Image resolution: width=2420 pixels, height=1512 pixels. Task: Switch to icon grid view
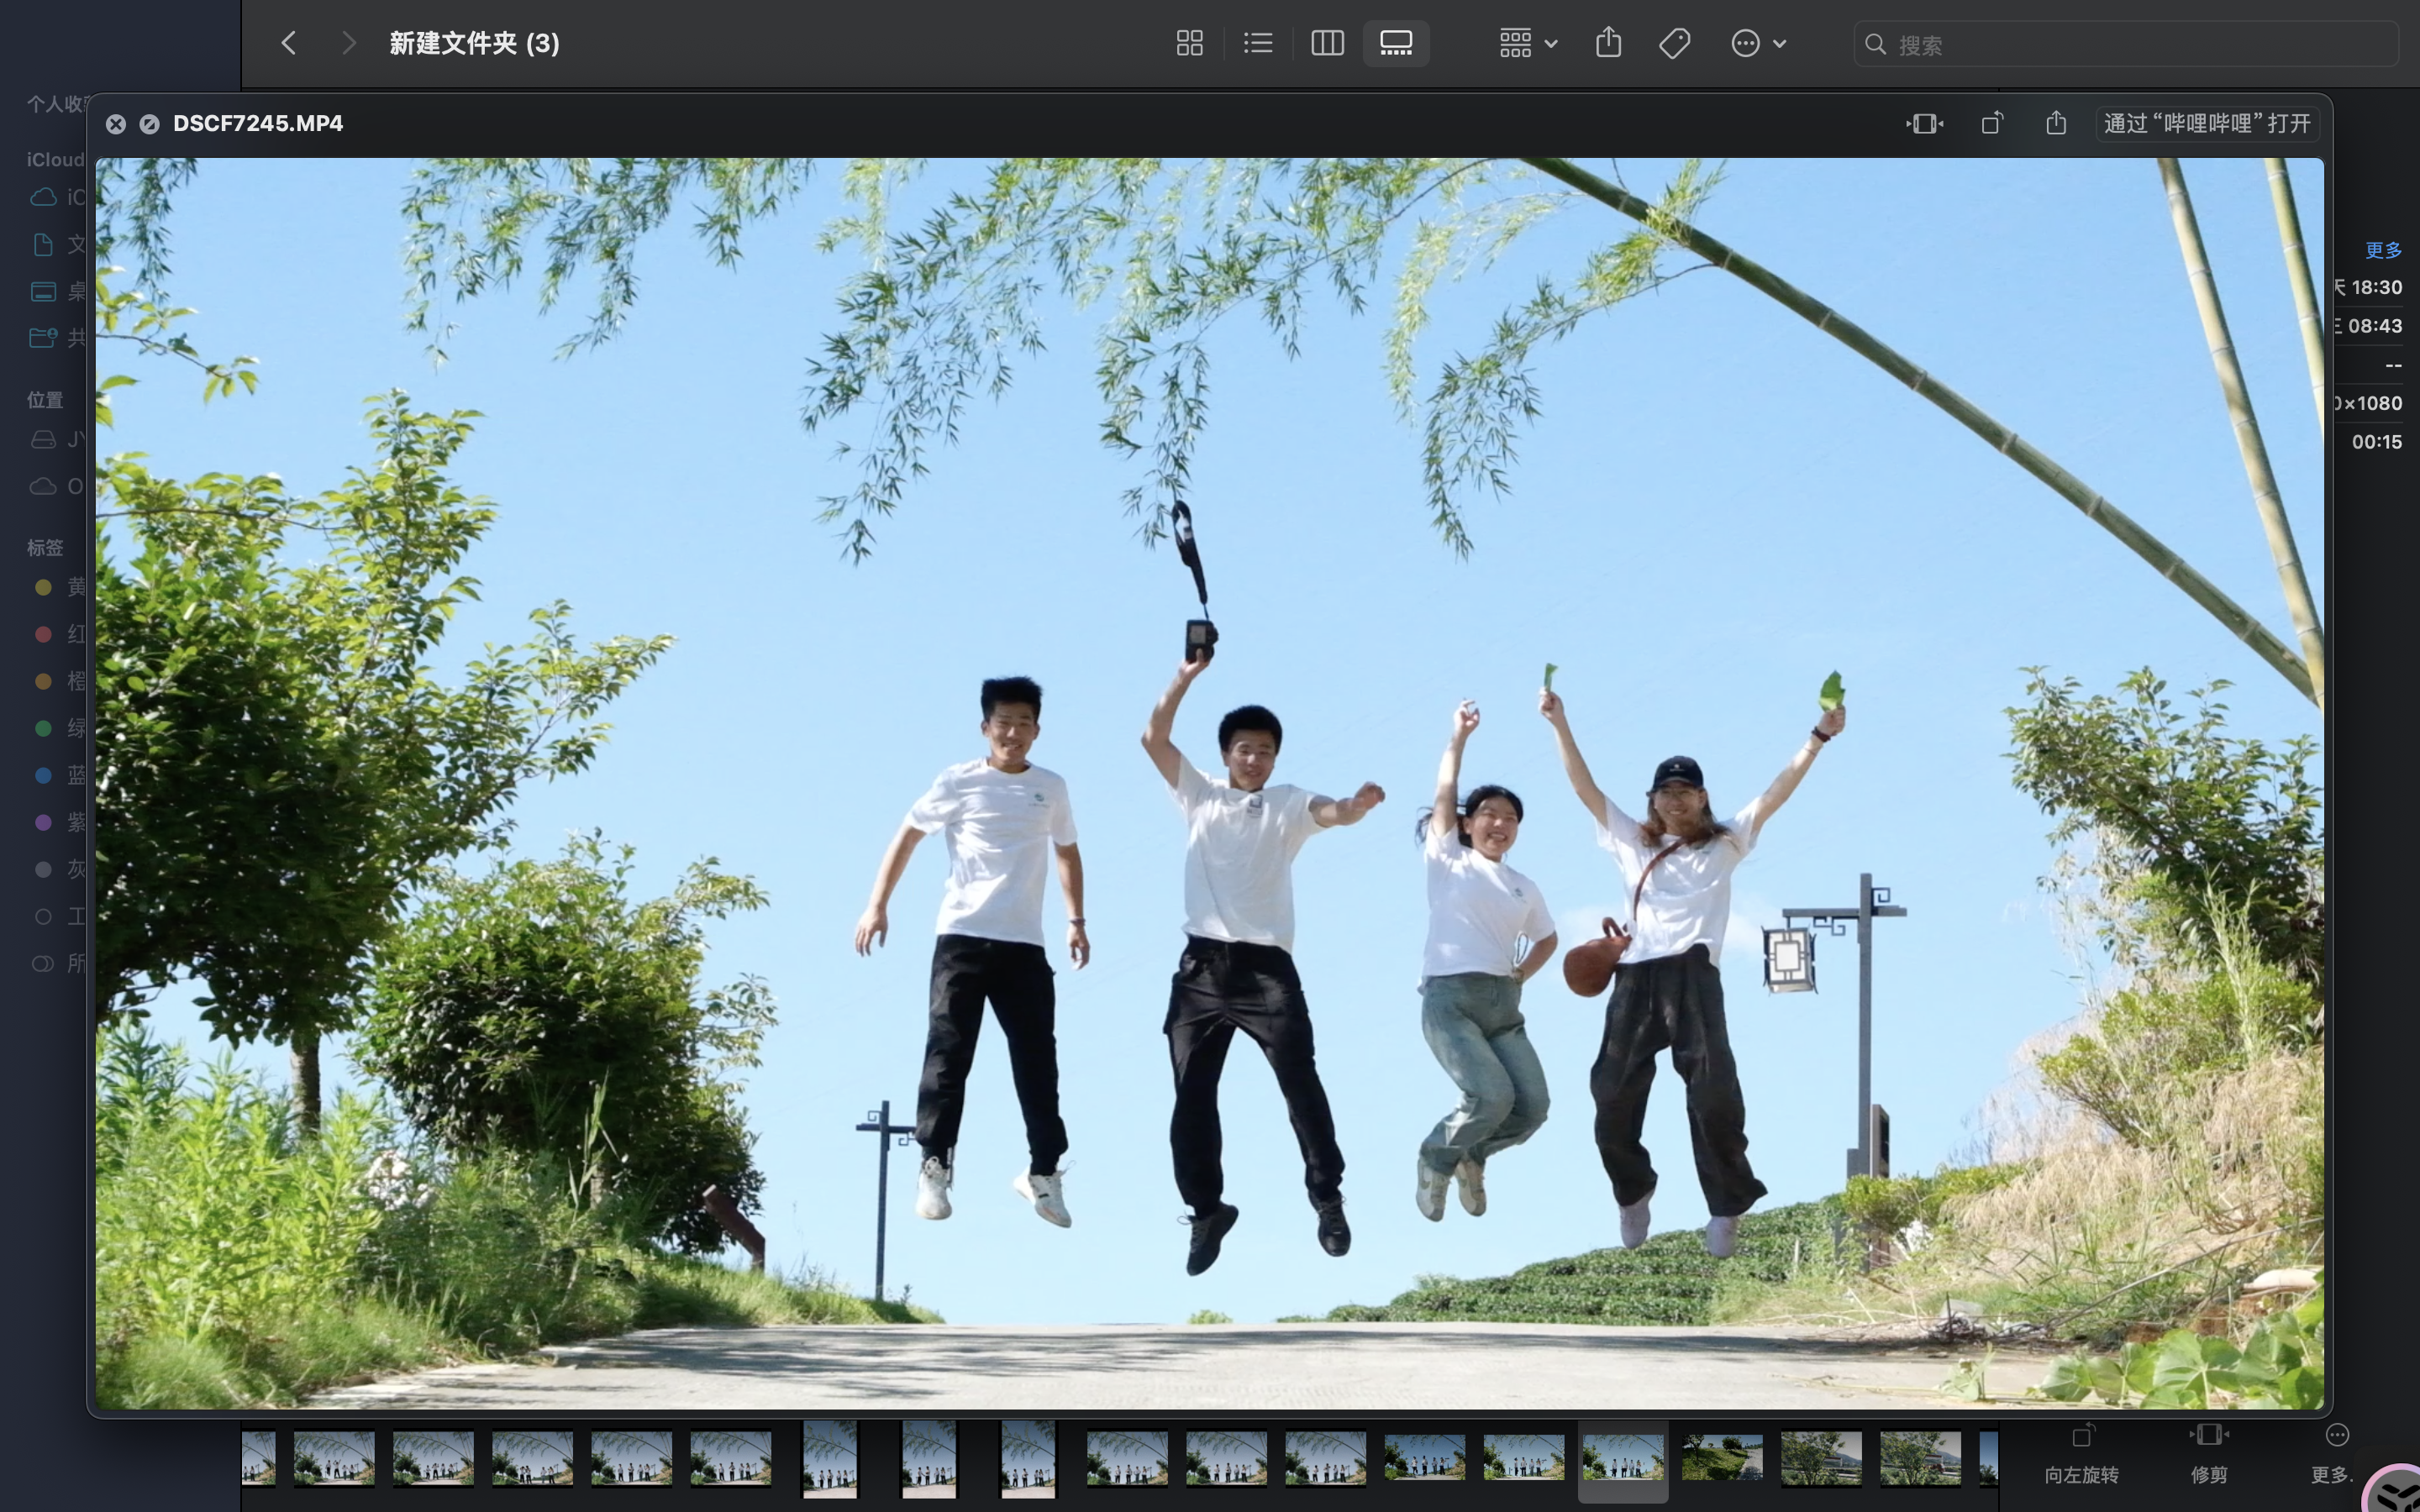pyautogui.click(x=1189, y=43)
